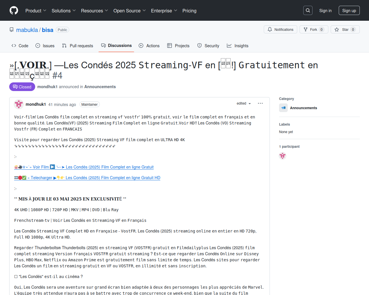The height and width of the screenshot is (295, 369).
Task: Click the Projects table icon
Action: pos(170,46)
